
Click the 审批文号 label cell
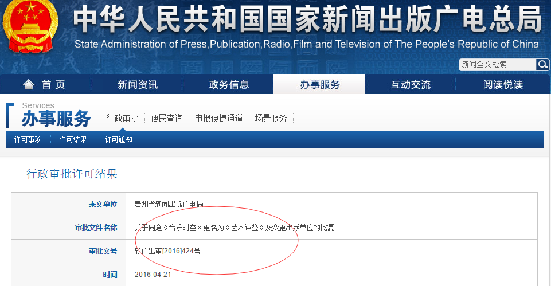[x=69, y=251]
